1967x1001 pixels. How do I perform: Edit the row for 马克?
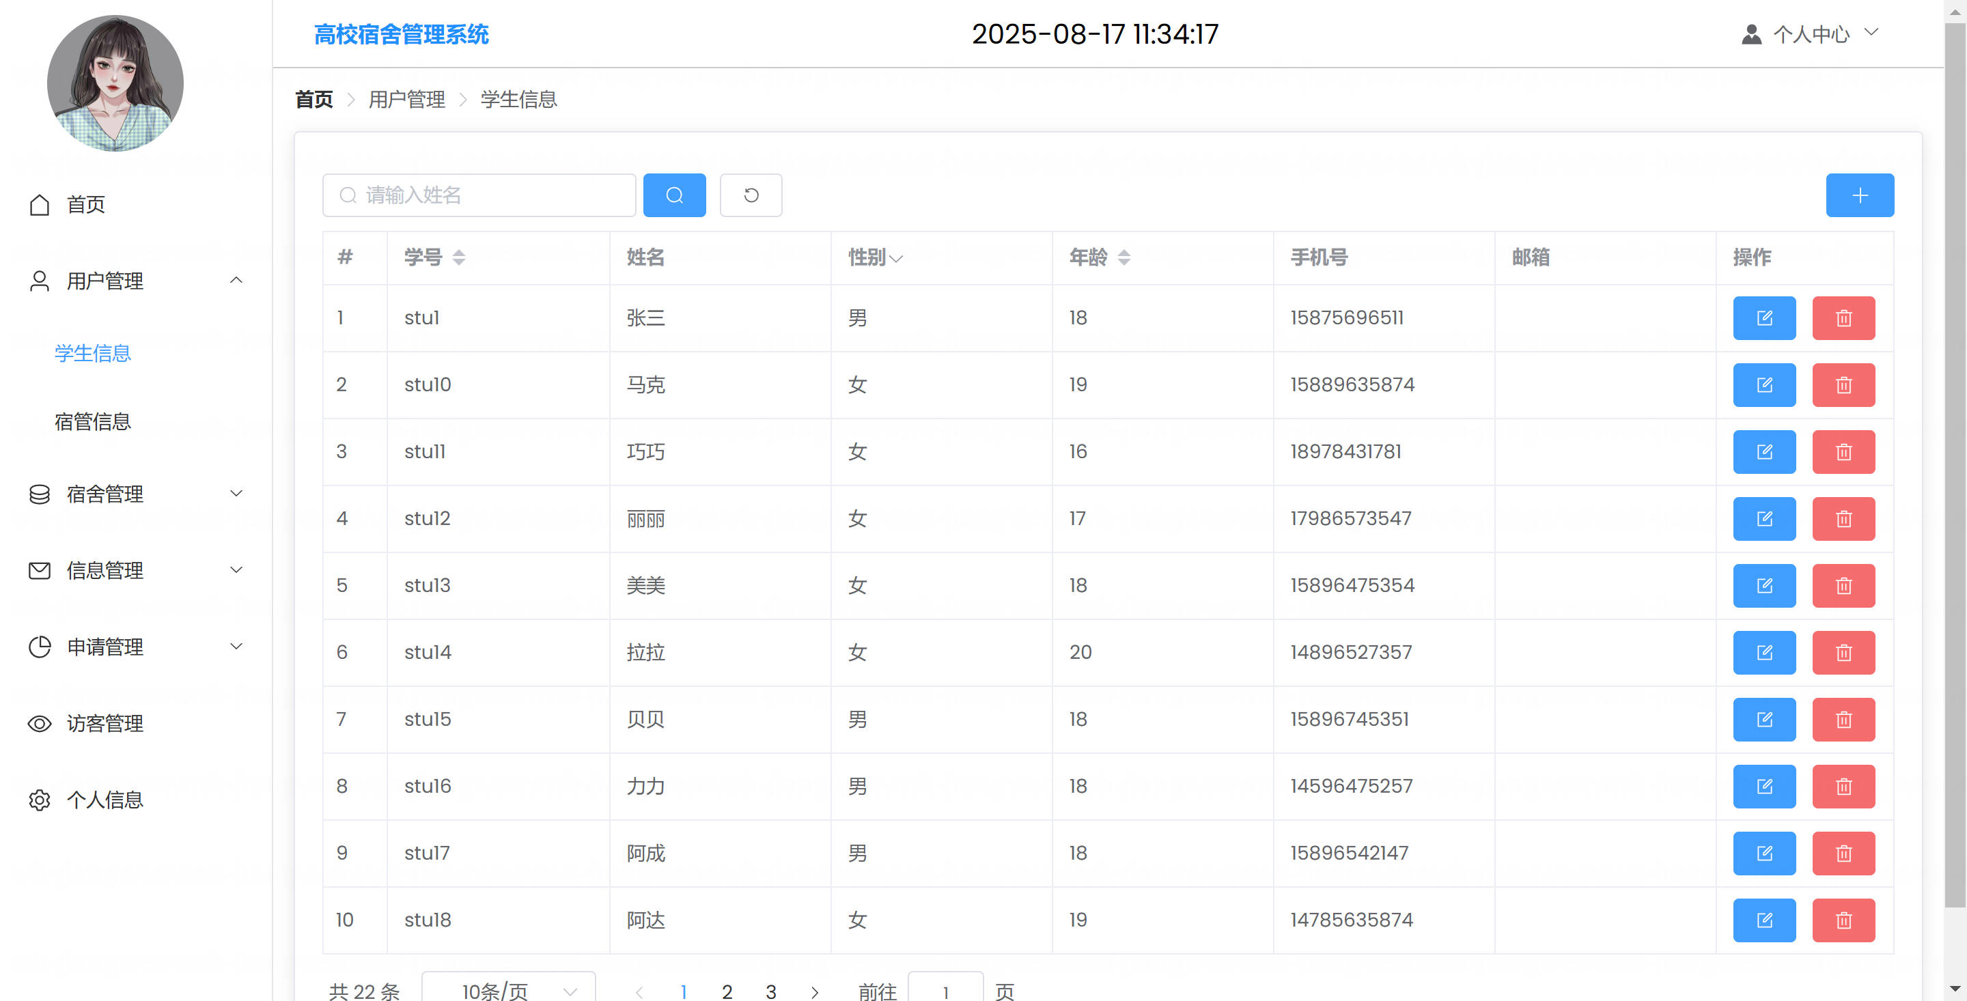click(x=1764, y=385)
